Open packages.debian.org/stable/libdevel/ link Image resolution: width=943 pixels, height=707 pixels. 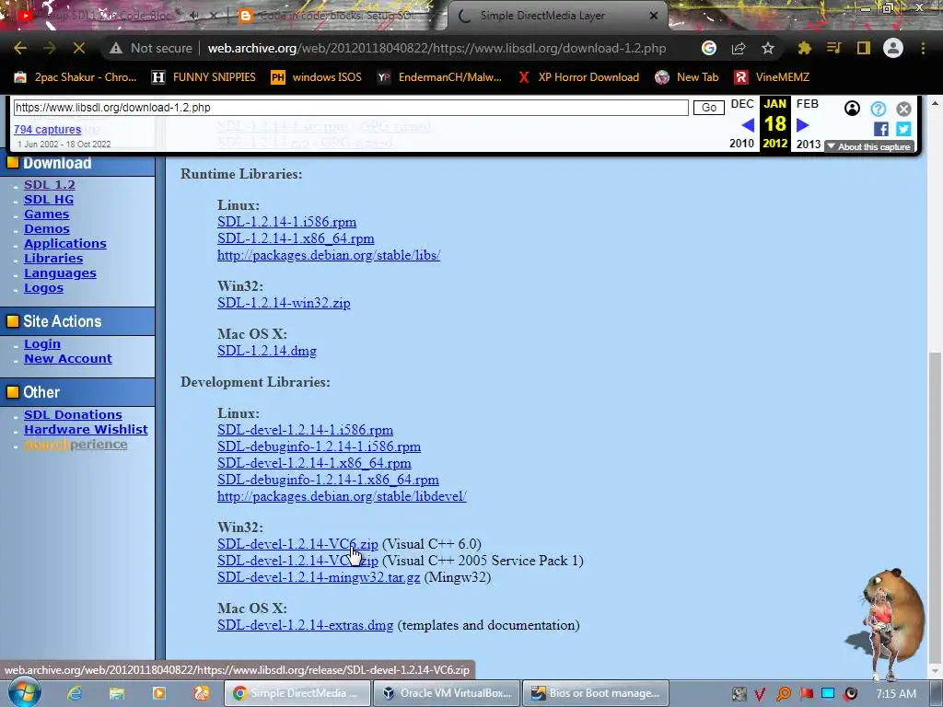(342, 496)
